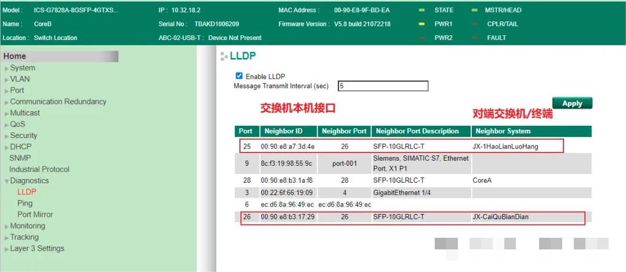Click the model ICS-G7828A text
This screenshot has height=272, width=626.
76,10
